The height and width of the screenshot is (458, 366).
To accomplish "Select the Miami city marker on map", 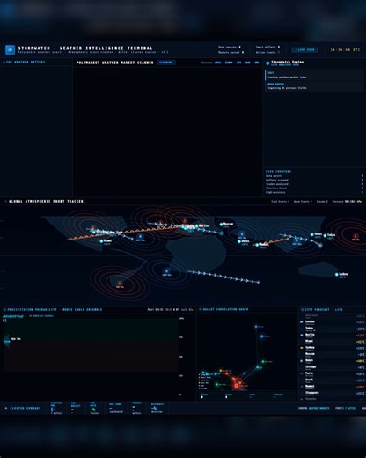I will (x=101, y=241).
